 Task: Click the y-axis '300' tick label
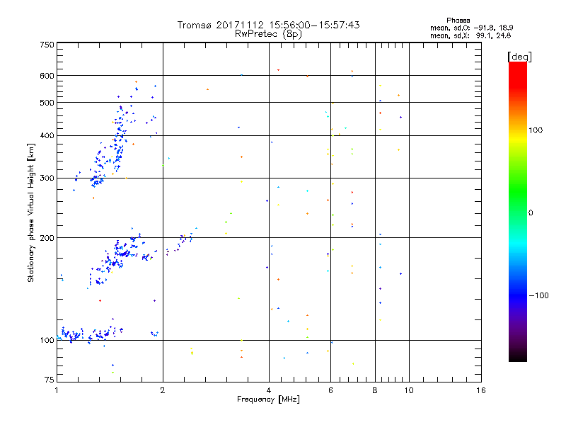click(47, 178)
